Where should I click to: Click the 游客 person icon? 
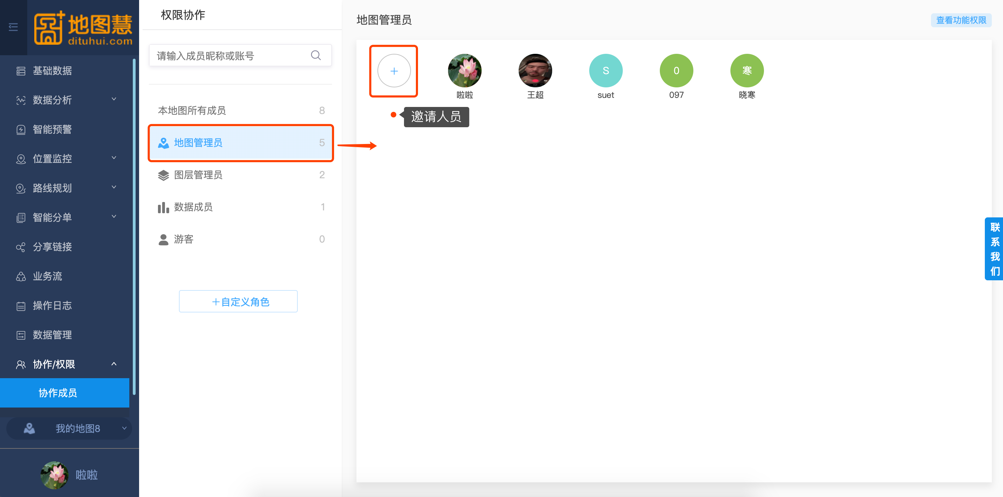(x=164, y=239)
